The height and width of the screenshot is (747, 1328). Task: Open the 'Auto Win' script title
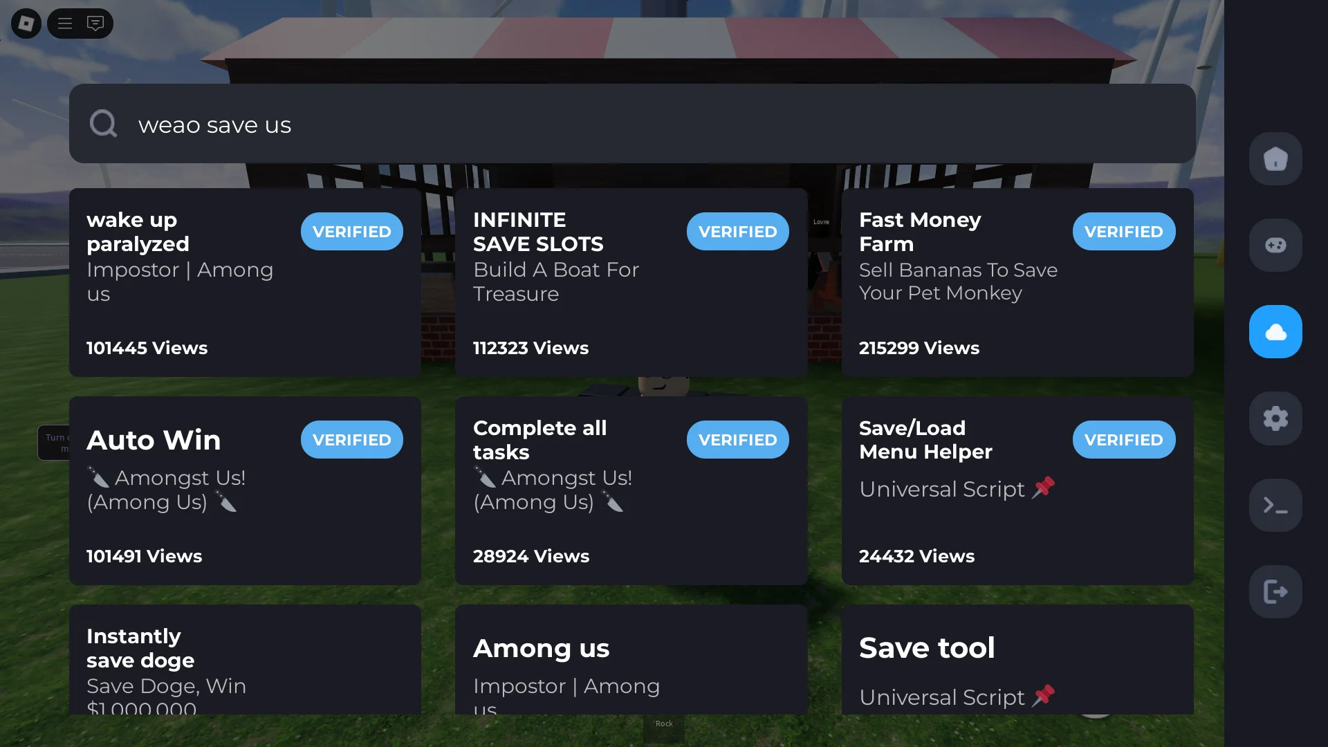(154, 440)
